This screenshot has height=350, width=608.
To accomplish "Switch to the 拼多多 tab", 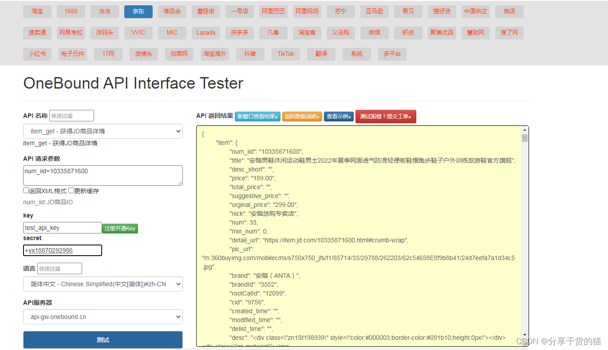I will point(240,33).
